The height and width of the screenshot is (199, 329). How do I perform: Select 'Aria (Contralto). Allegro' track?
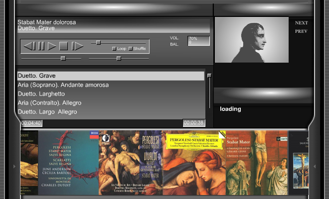pyautogui.click(x=111, y=103)
